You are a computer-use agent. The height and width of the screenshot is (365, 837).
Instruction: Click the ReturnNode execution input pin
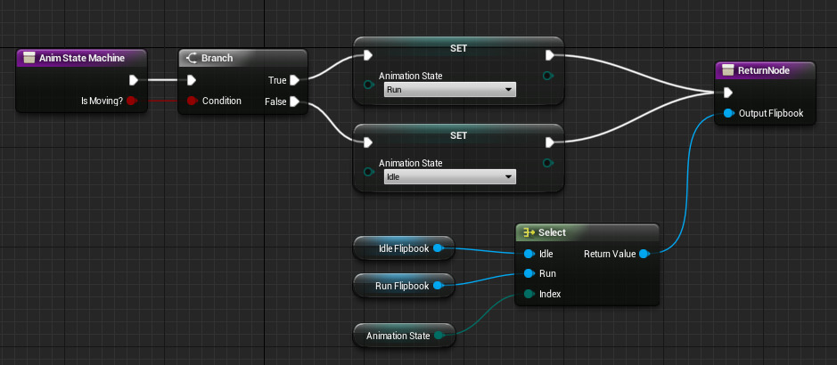728,93
